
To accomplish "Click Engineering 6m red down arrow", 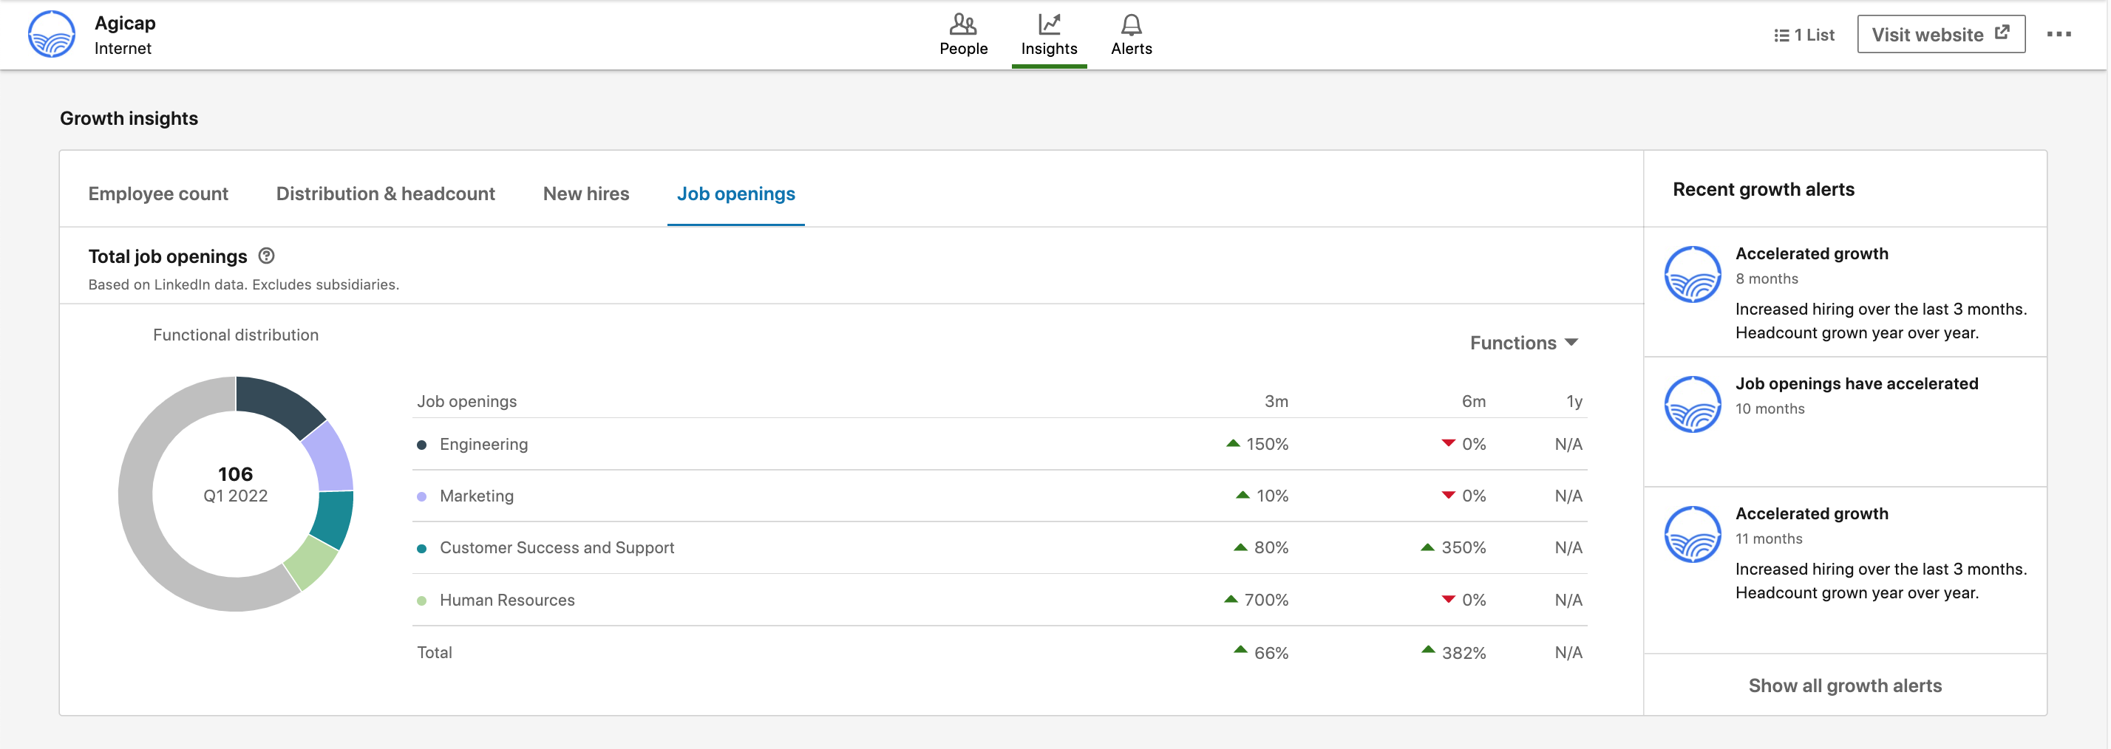I will pyautogui.click(x=1448, y=443).
